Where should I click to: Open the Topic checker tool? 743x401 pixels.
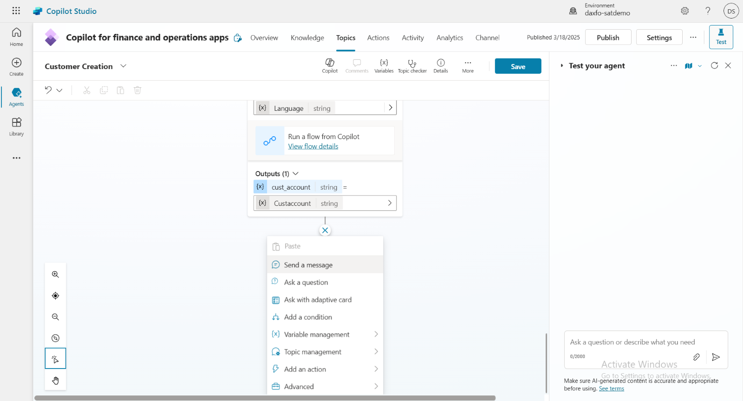point(412,66)
